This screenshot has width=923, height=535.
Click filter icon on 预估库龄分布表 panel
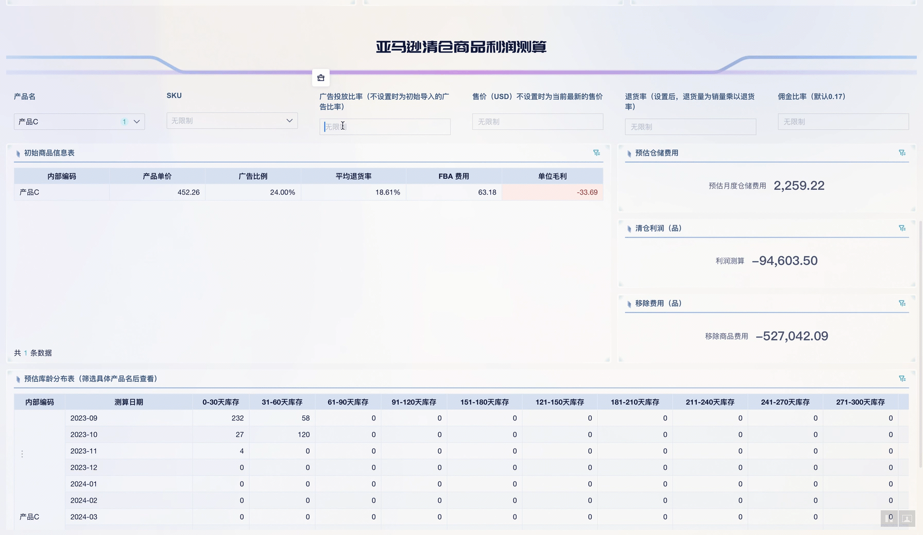click(x=902, y=379)
